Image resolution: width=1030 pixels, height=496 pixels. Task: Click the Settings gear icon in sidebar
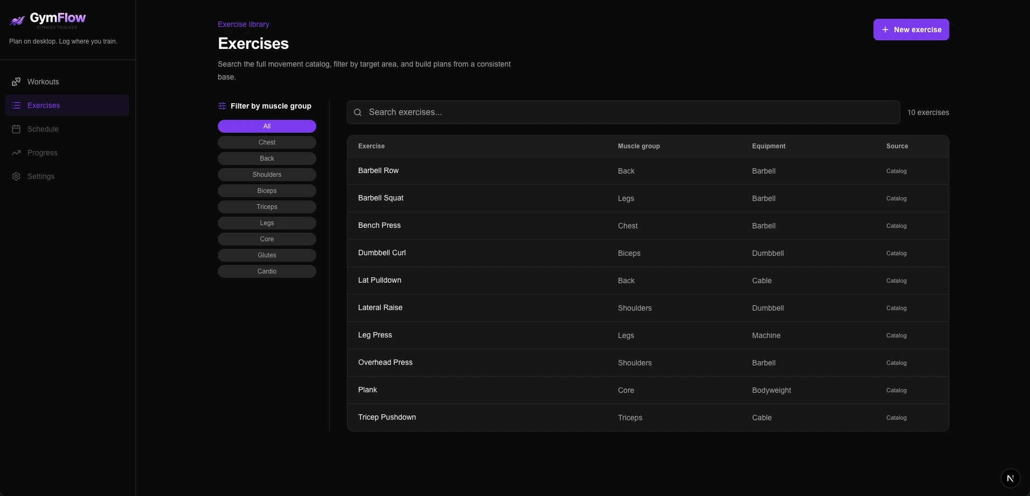pyautogui.click(x=16, y=176)
